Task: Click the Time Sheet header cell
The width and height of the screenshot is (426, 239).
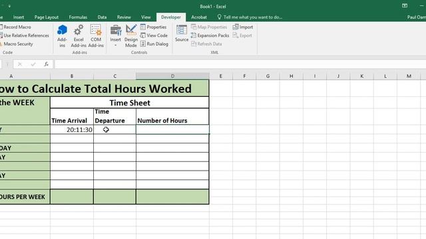Action: point(130,103)
